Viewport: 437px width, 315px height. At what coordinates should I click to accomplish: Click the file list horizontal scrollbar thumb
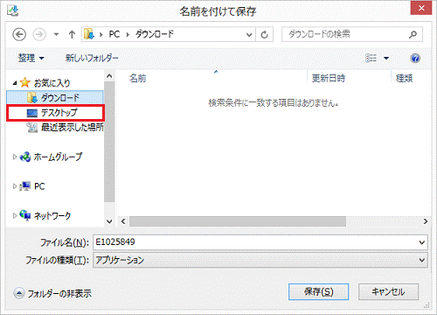click(238, 221)
